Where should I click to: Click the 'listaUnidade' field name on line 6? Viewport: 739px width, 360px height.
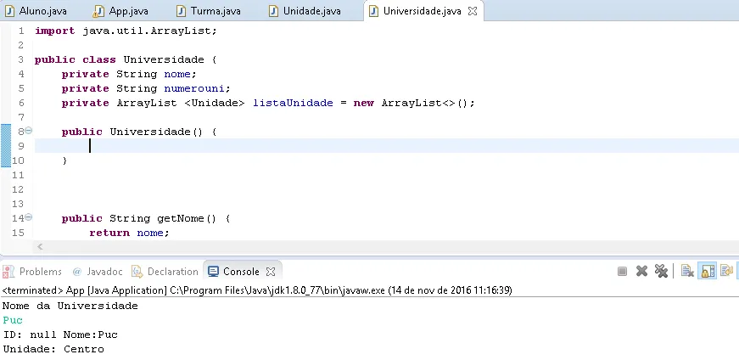click(293, 103)
